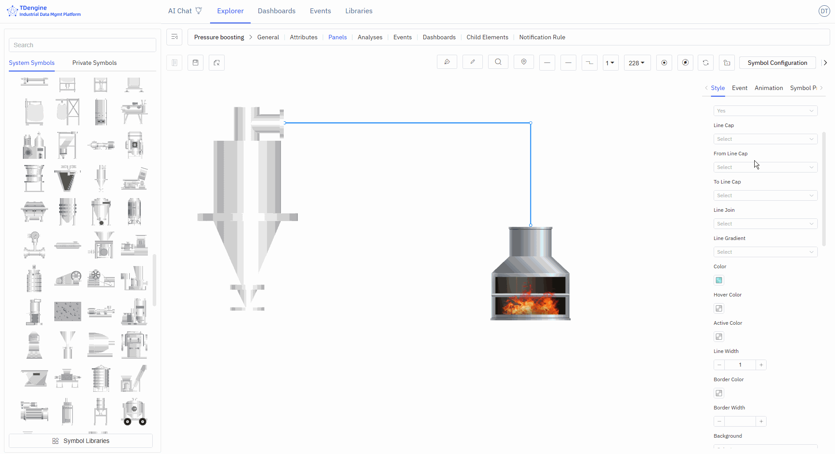The image size is (835, 454).
Task: Increase Line Width with the plus button
Action: [761, 365]
